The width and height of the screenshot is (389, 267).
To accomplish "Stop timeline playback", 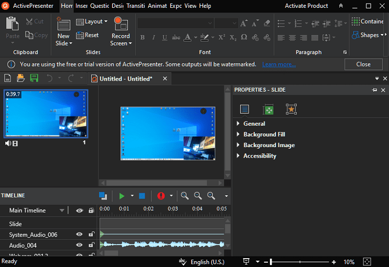I will point(142,196).
